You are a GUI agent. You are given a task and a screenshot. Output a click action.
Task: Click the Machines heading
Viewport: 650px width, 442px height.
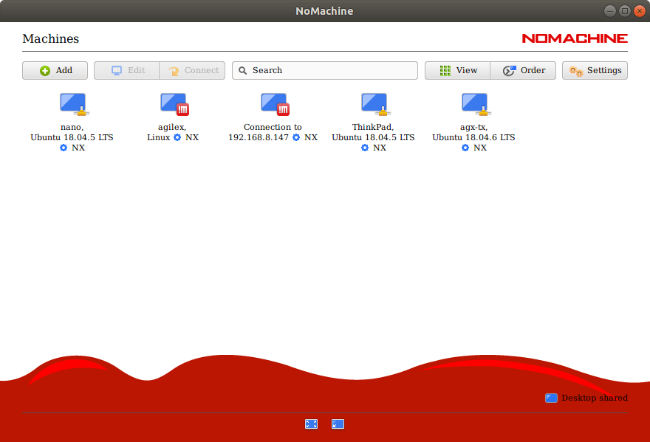[50, 38]
